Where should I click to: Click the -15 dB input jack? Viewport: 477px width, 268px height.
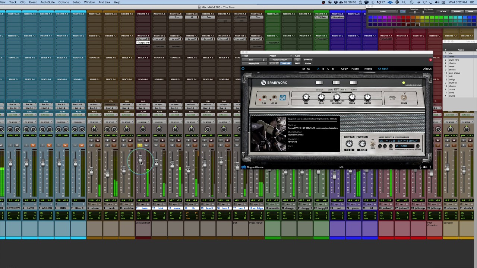pos(274,98)
